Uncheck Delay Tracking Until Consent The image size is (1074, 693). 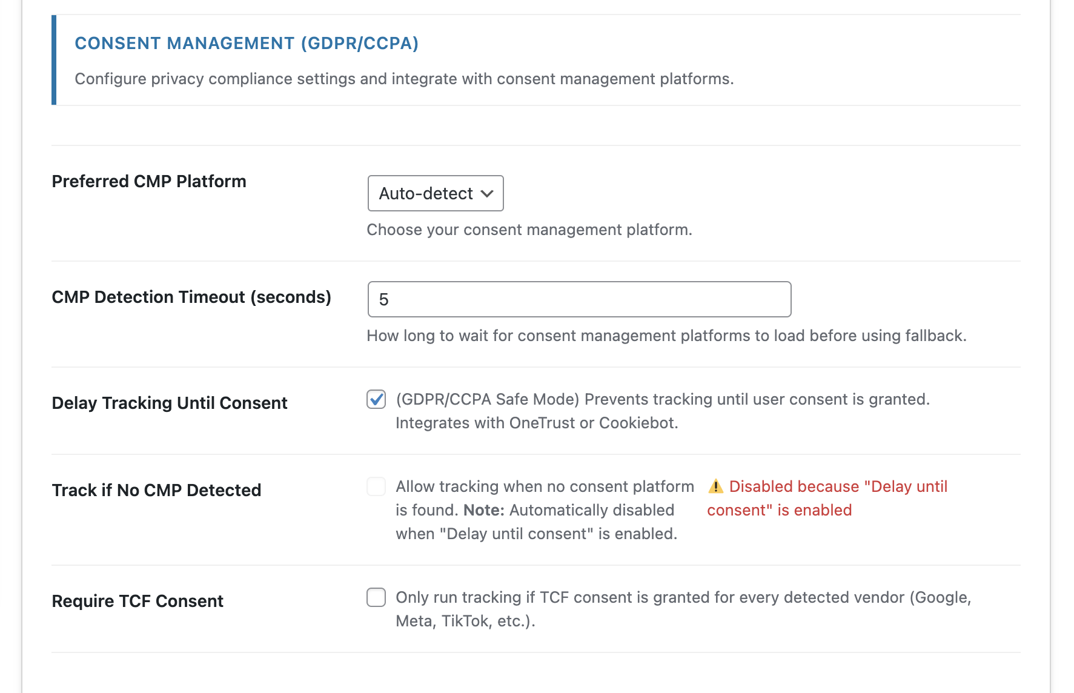[376, 399]
